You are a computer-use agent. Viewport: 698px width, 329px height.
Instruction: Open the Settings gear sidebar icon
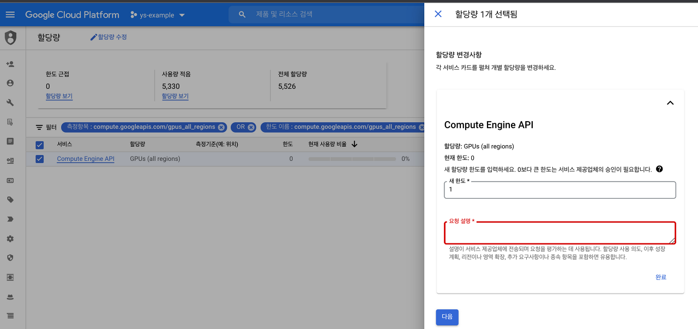[x=10, y=238]
